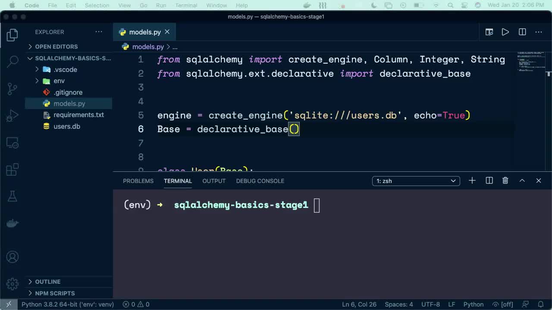The width and height of the screenshot is (552, 310).
Task: Open the Testing (beaker) view
Action: (x=12, y=196)
